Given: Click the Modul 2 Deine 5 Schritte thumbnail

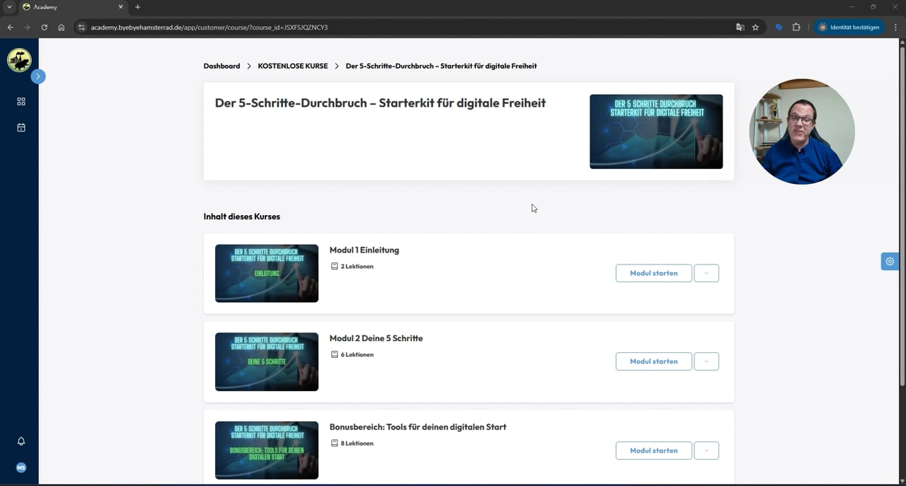Looking at the screenshot, I should click(267, 361).
